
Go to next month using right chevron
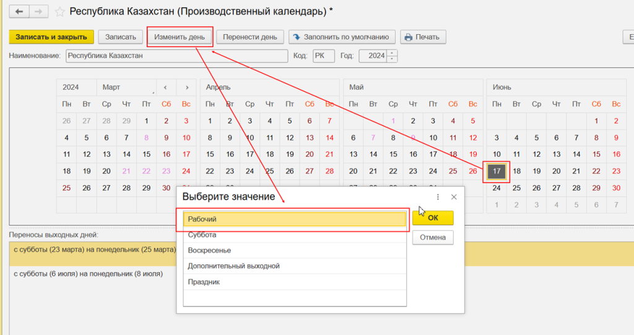coord(186,87)
